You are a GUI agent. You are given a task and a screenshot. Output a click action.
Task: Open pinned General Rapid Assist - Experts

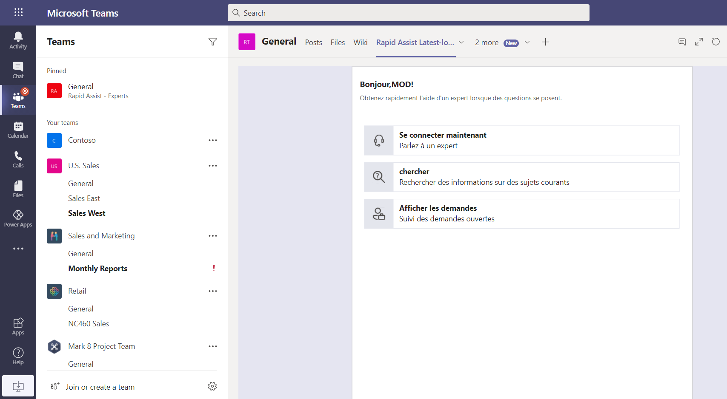132,91
